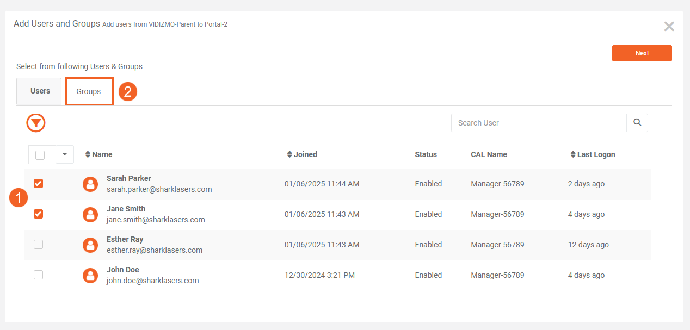Select the Users tab
This screenshot has height=330, width=690.
point(40,91)
